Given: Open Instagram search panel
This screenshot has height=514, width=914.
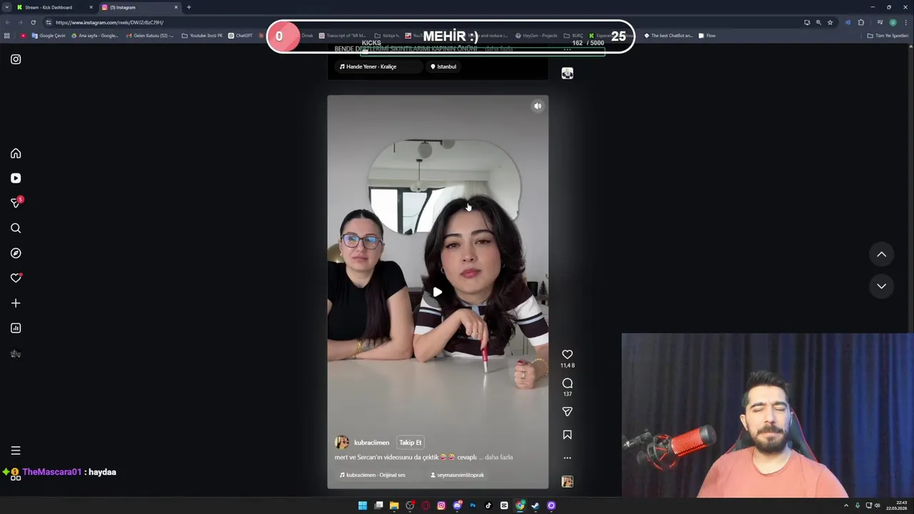Looking at the screenshot, I should click(16, 228).
